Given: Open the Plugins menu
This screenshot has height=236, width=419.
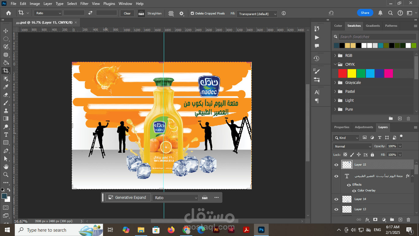Looking at the screenshot, I should pos(109,4).
